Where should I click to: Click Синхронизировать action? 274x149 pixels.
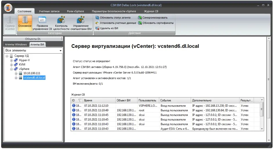pos(153,18)
